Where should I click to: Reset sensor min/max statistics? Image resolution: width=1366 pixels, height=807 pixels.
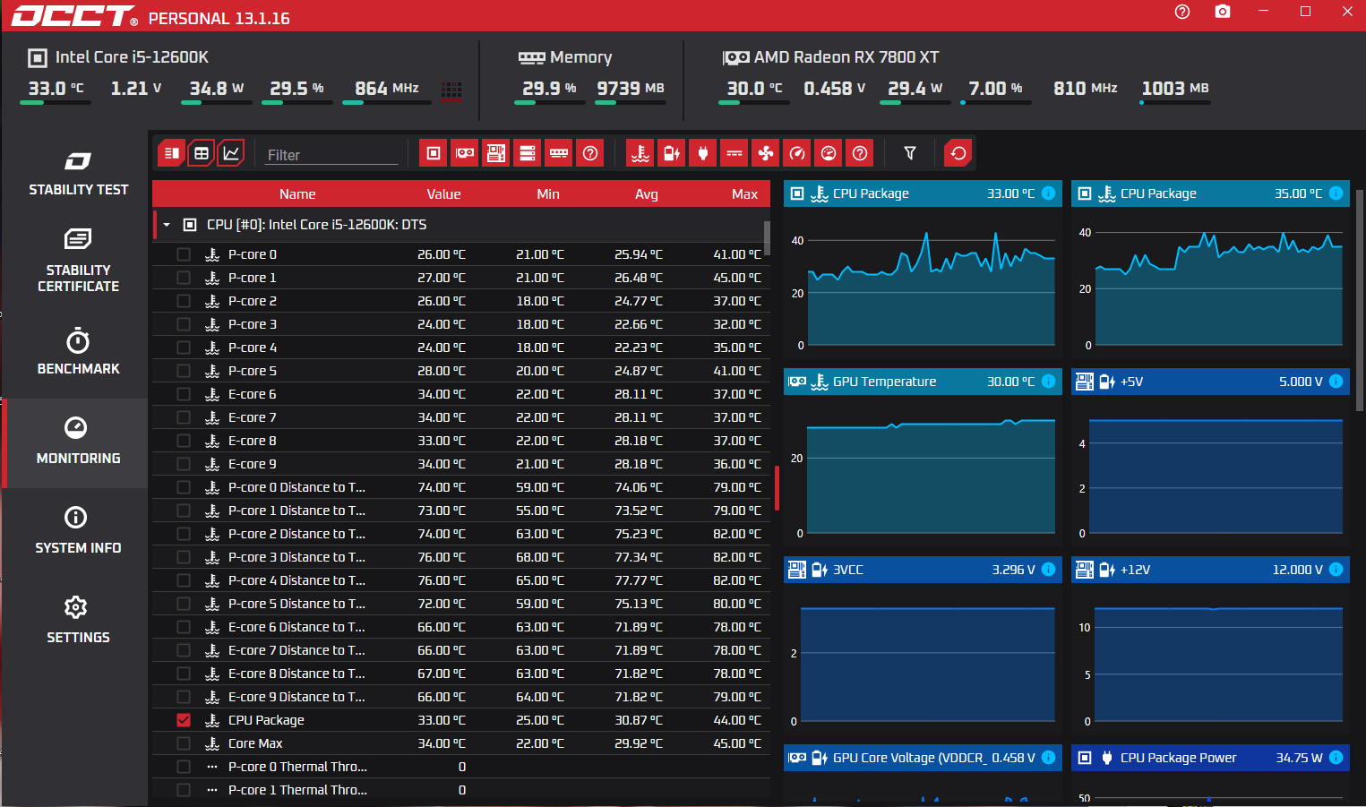click(x=958, y=153)
